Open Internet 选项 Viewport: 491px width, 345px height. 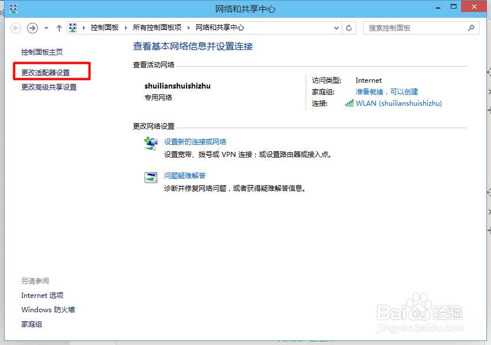tap(42, 295)
